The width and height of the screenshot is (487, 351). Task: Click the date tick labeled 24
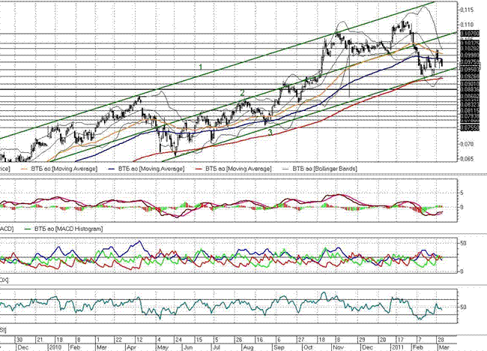(178, 340)
